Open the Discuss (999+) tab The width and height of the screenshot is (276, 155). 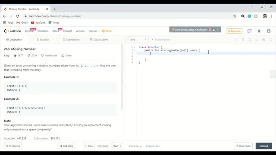100,40
